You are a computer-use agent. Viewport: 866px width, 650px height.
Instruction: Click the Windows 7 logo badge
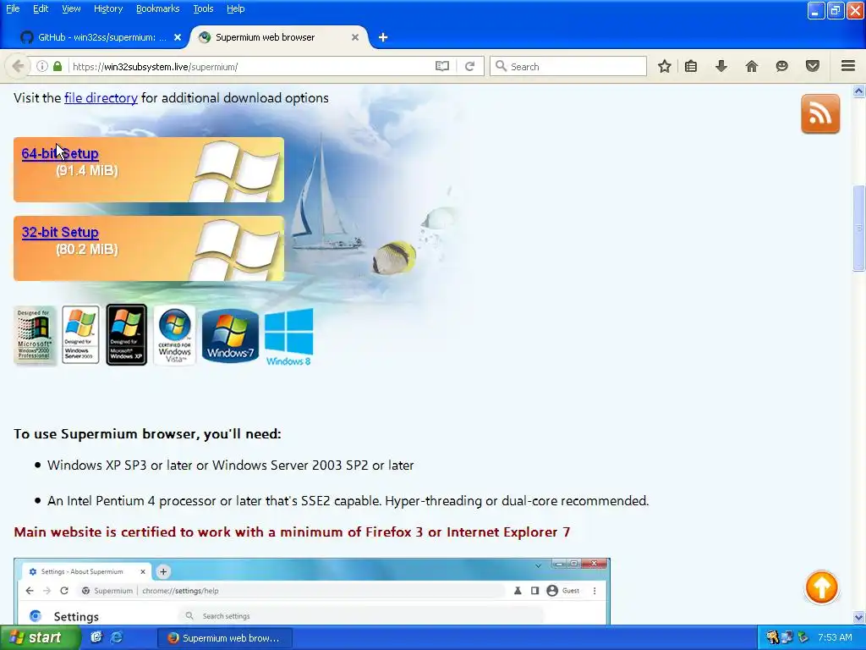coord(230,335)
